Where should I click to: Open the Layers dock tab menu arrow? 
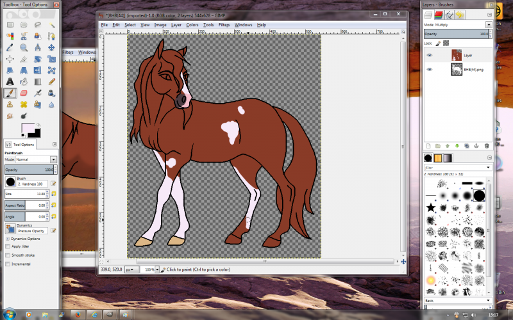pyautogui.click(x=489, y=15)
